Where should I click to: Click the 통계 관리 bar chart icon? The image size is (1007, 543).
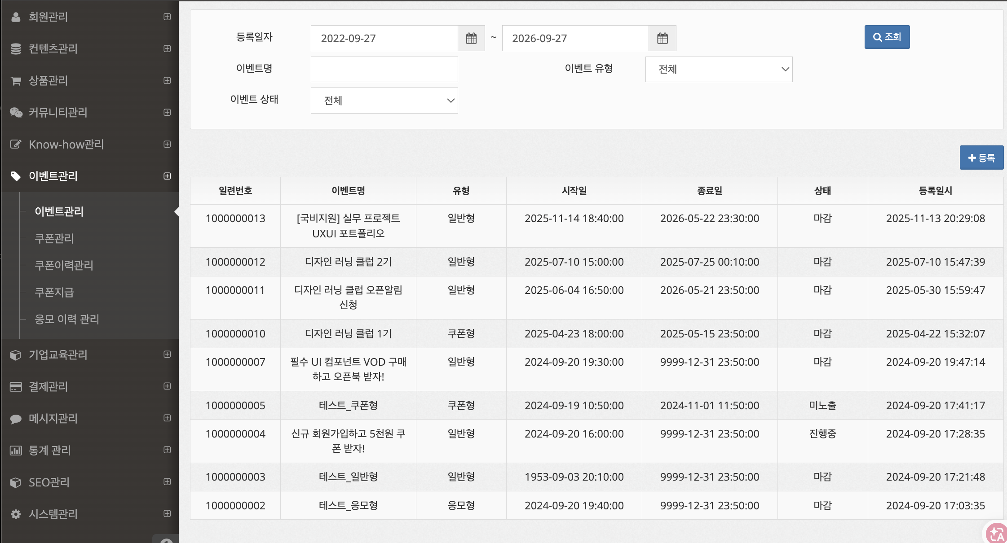16,451
